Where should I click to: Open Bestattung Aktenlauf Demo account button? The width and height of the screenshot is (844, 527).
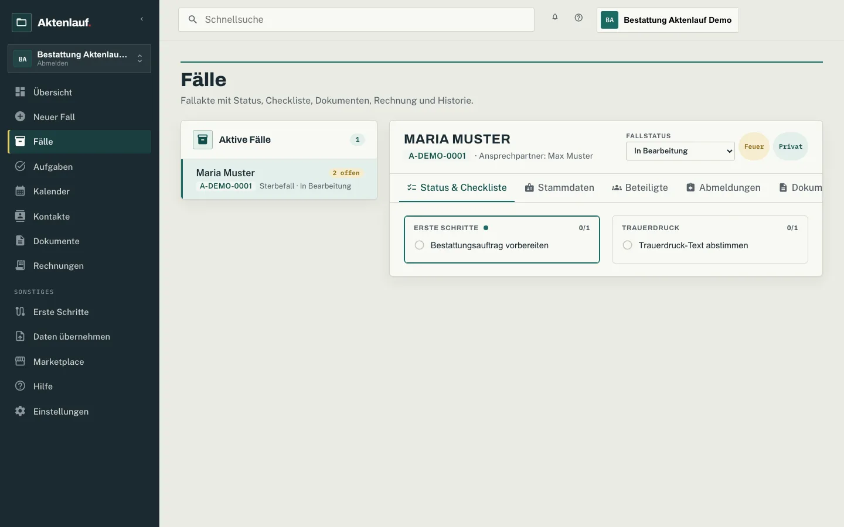[x=668, y=20]
